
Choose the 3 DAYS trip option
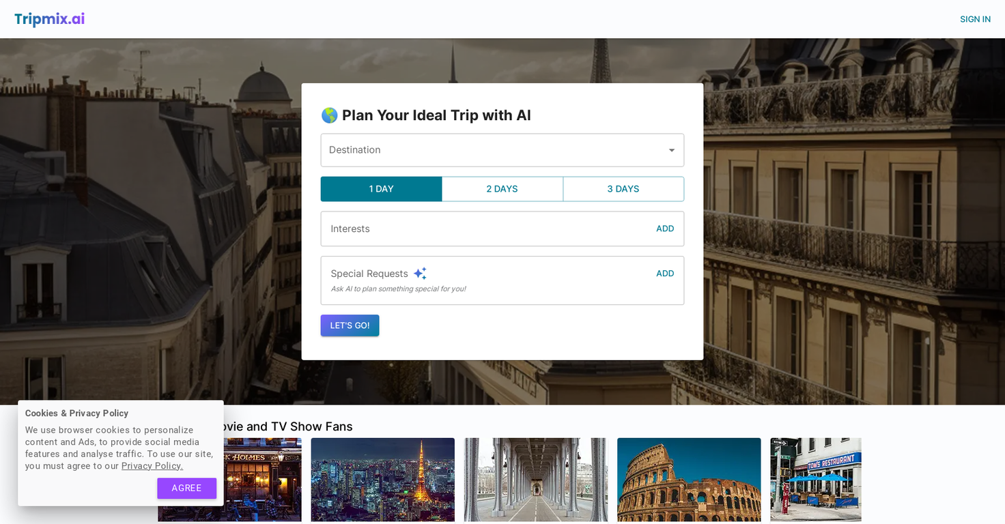pos(623,189)
